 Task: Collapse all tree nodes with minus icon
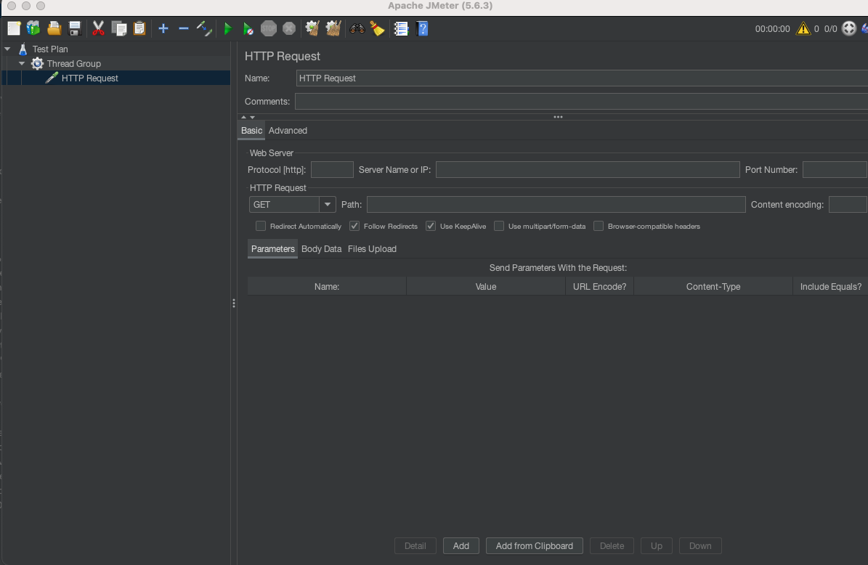[x=184, y=28]
